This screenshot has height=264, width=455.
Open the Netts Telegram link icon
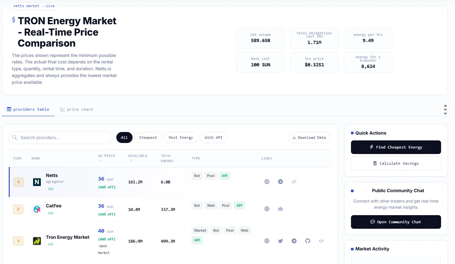coord(280,182)
